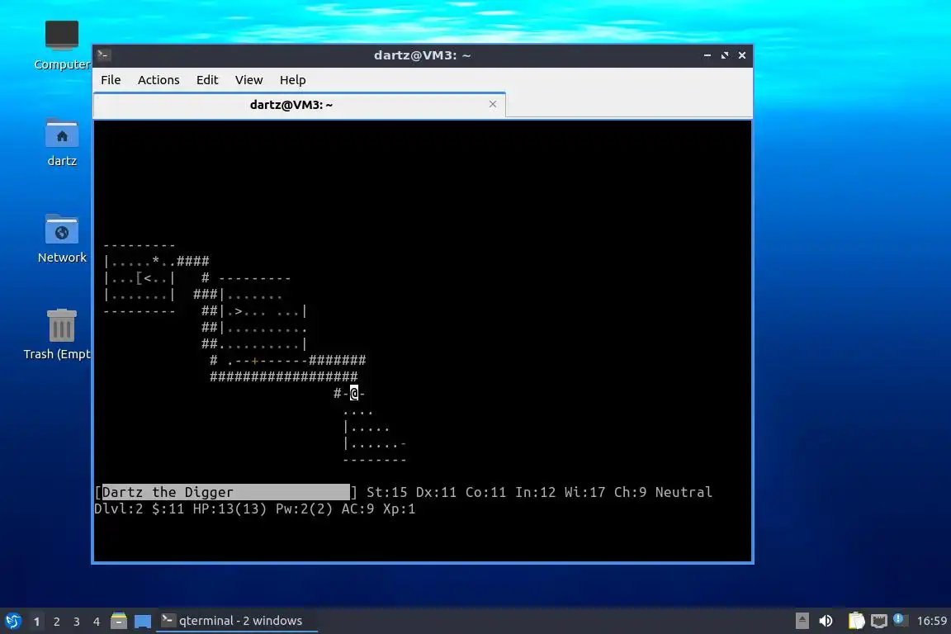Click the Co:11 constitution stat
The width and height of the screenshot is (951, 634).
pos(485,492)
